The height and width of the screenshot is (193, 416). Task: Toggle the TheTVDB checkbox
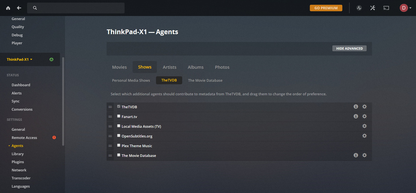[119, 107]
